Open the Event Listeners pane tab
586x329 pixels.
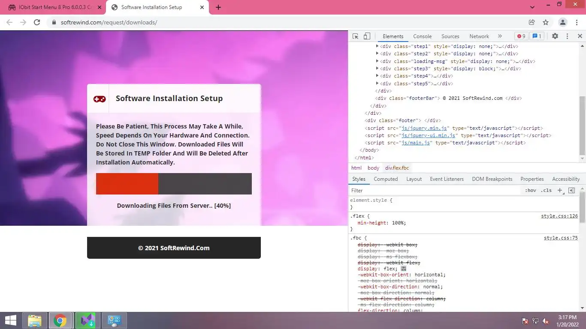(447, 179)
